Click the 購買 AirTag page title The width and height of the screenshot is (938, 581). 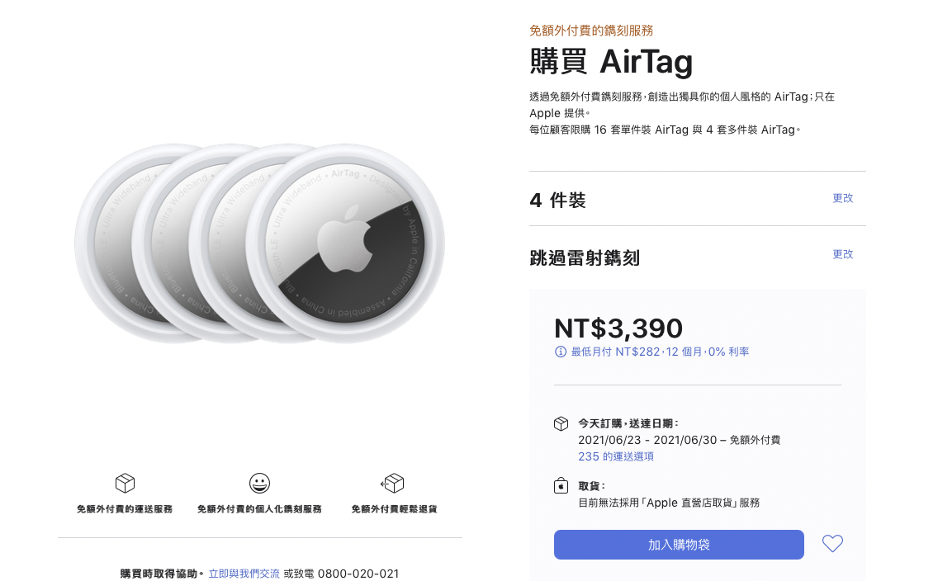coord(611,62)
